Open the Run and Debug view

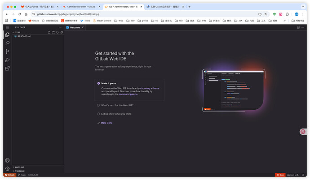coord(7,60)
